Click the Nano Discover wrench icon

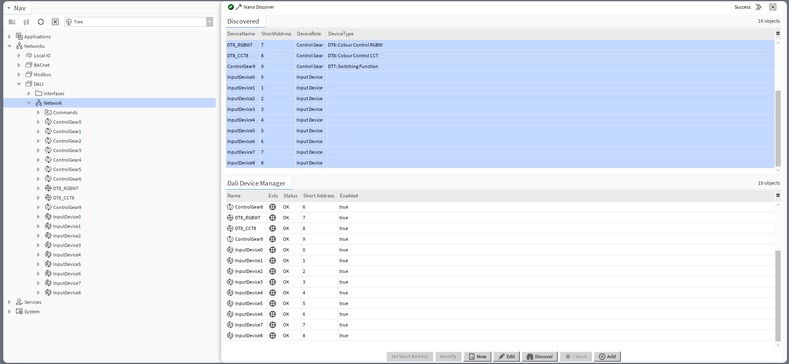coord(239,7)
